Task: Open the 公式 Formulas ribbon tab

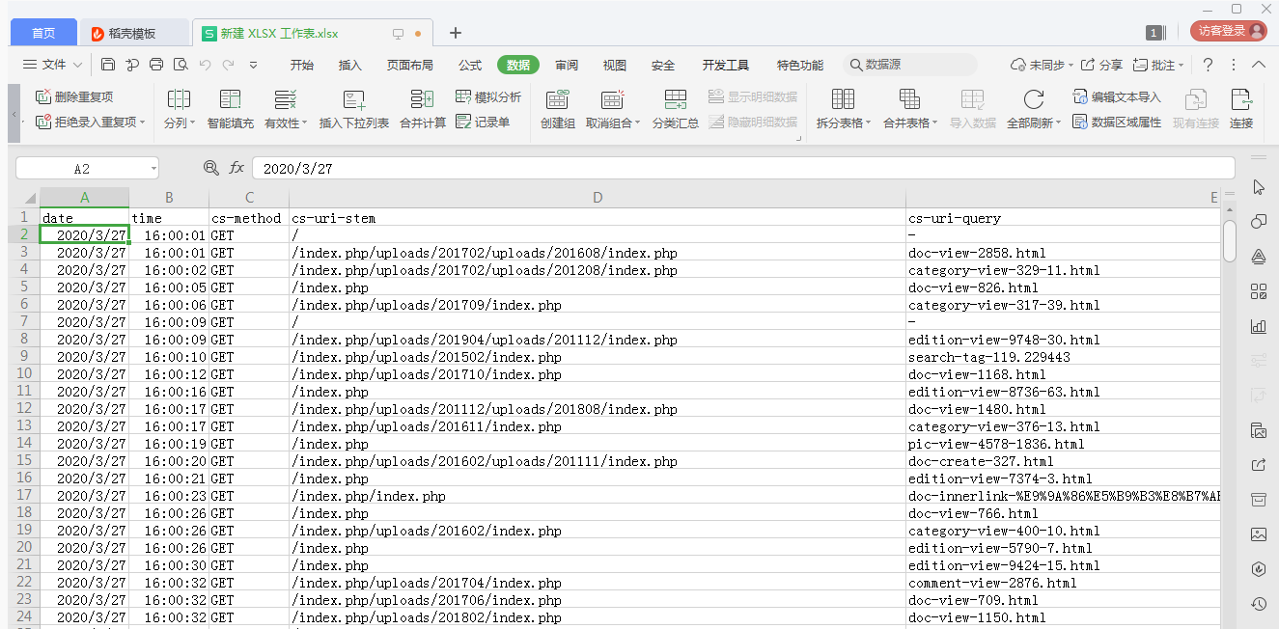Action: click(x=470, y=65)
